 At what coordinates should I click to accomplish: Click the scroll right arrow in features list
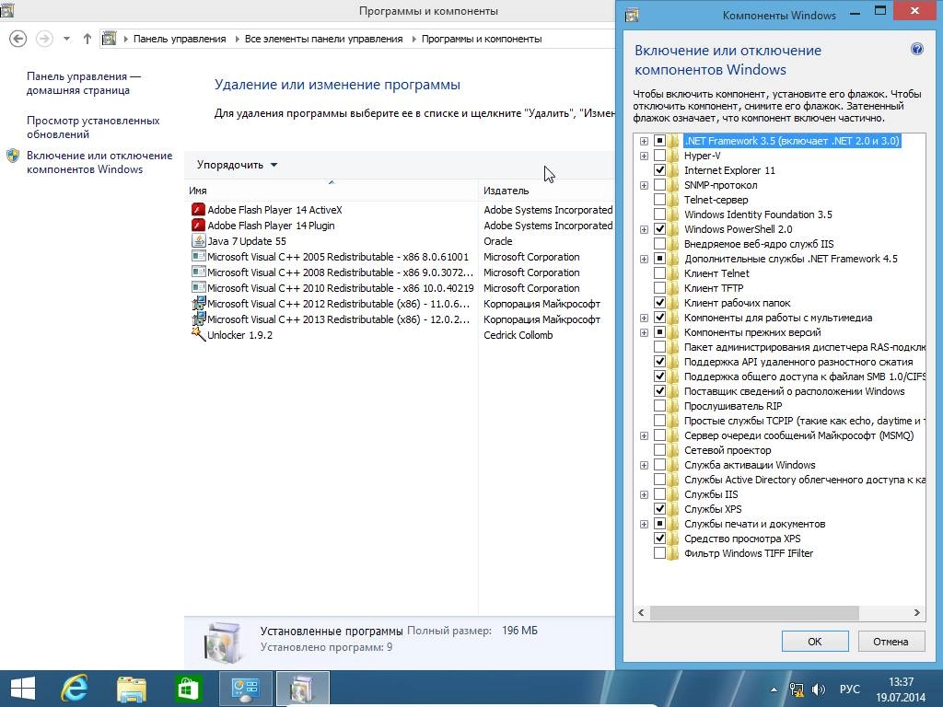point(916,612)
